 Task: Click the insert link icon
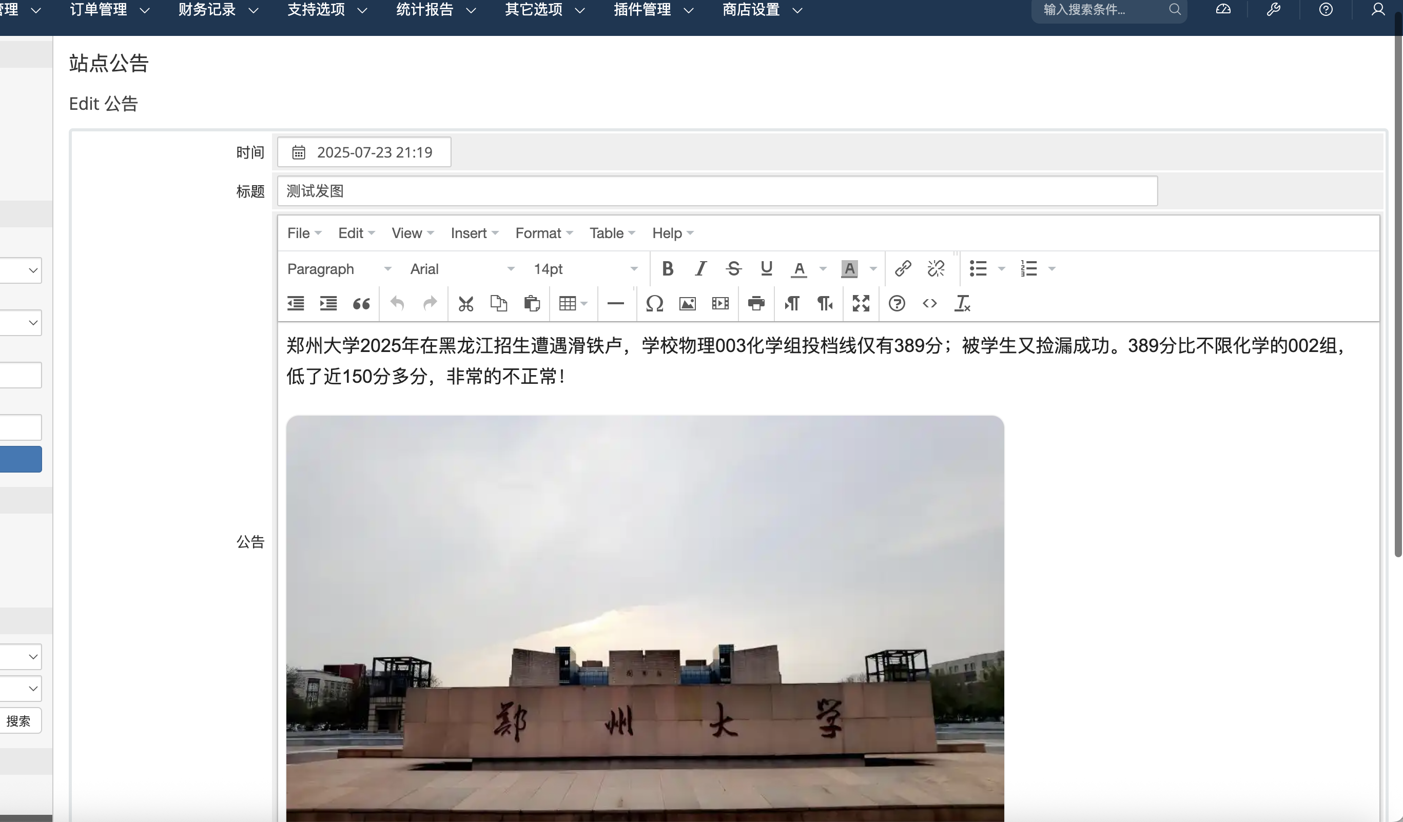903,269
